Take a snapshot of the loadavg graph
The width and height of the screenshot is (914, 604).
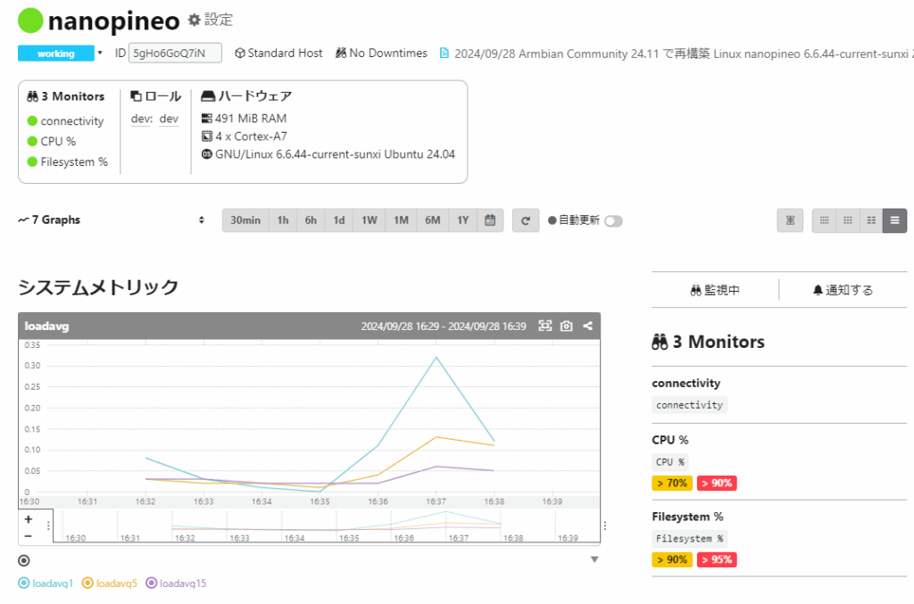566,327
